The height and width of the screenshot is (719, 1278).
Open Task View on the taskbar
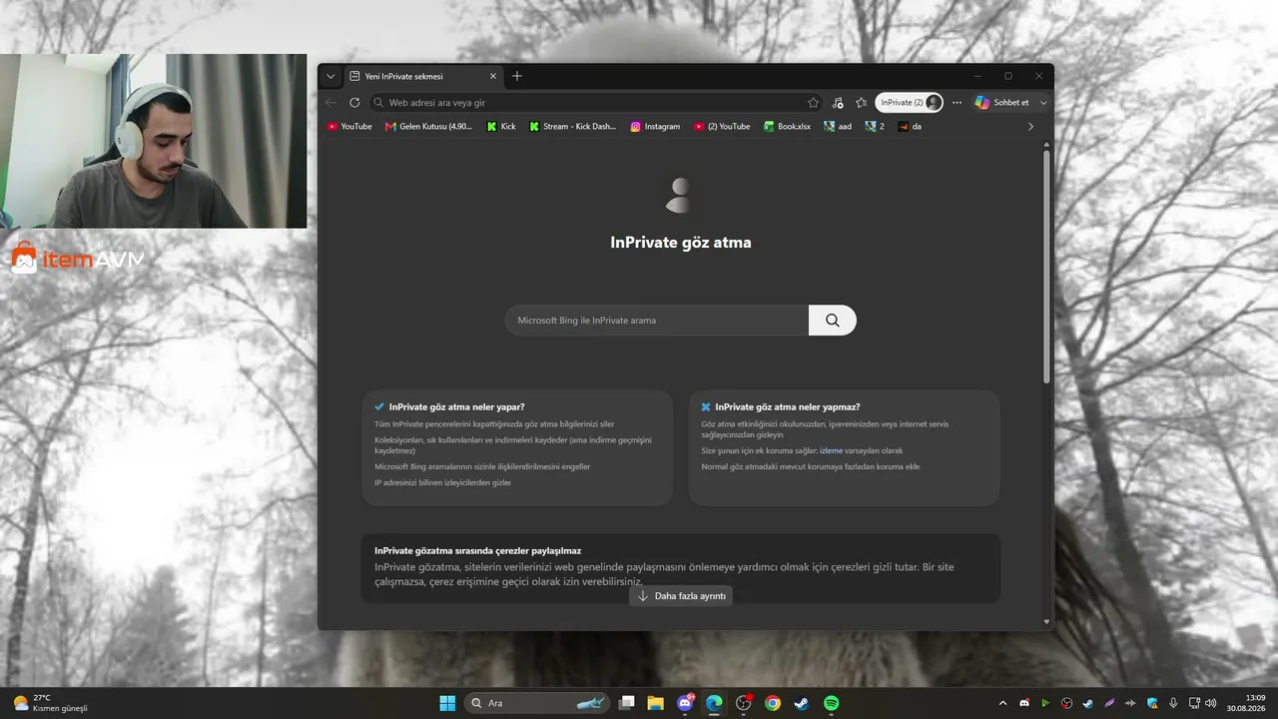[627, 703]
